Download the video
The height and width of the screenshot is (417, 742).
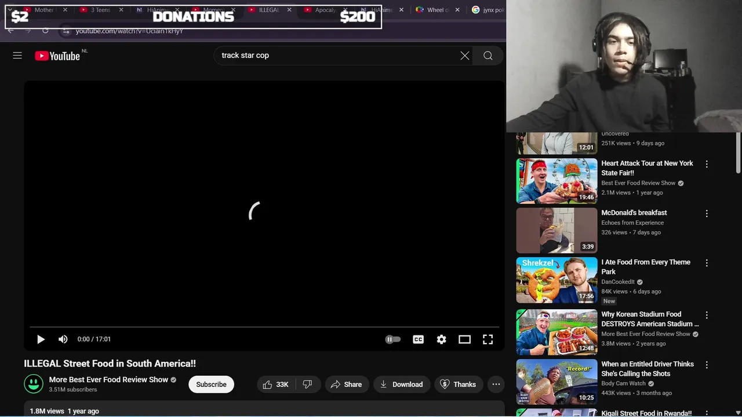[401, 385]
